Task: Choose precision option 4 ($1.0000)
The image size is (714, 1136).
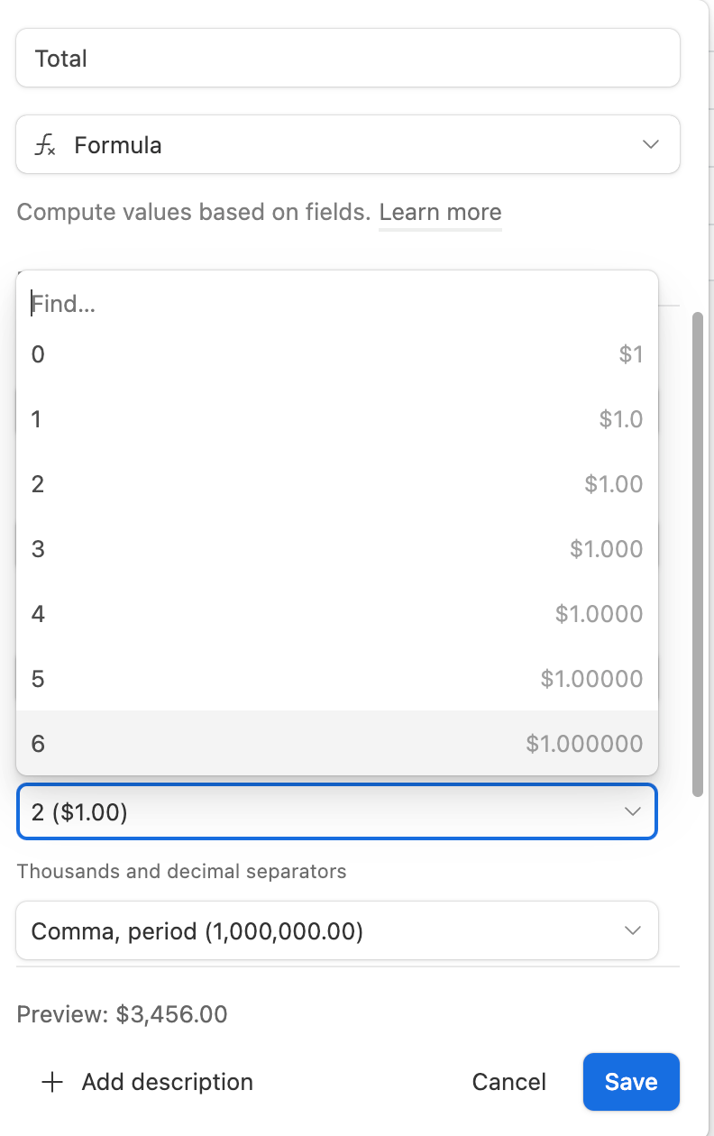Action: tap(337, 614)
